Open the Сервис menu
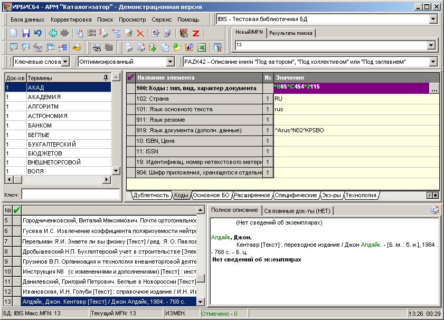Image resolution: width=444 pixels, height=320 pixels. click(x=162, y=20)
